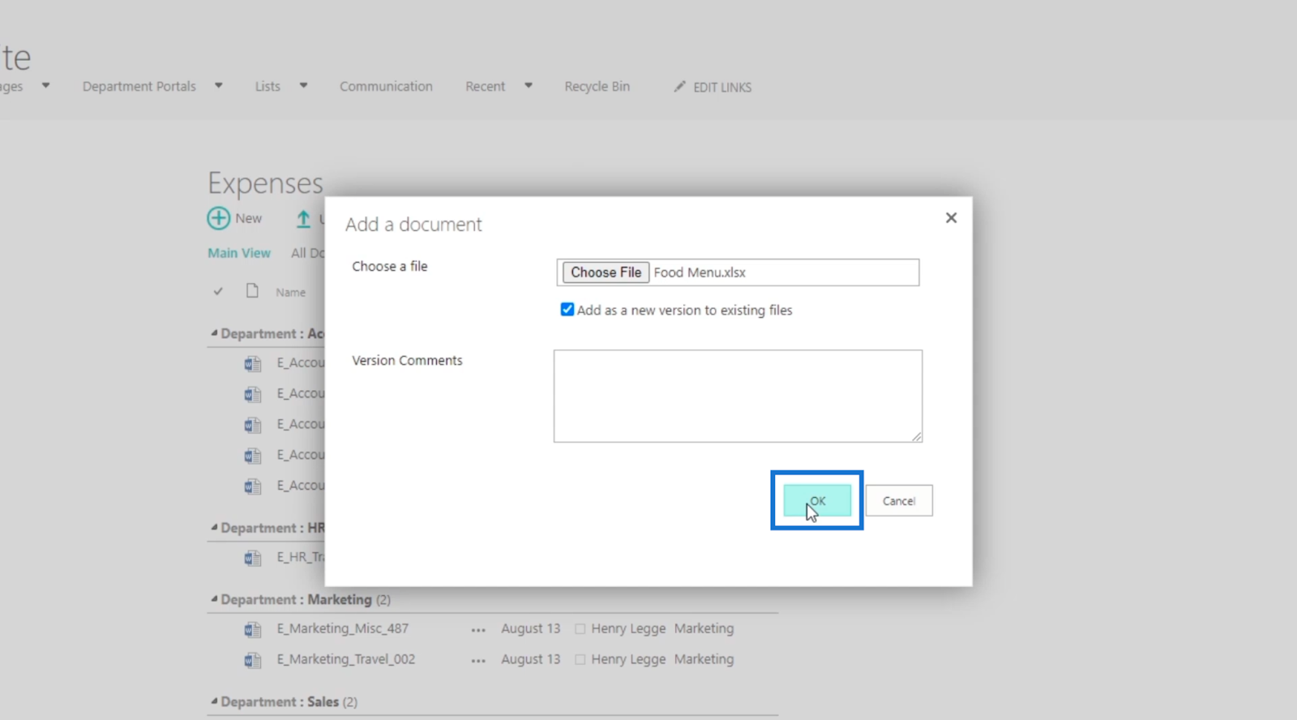Toggle checkbox in E_Marketing_Misc_487 row
The width and height of the screenshot is (1297, 720).
pos(580,629)
